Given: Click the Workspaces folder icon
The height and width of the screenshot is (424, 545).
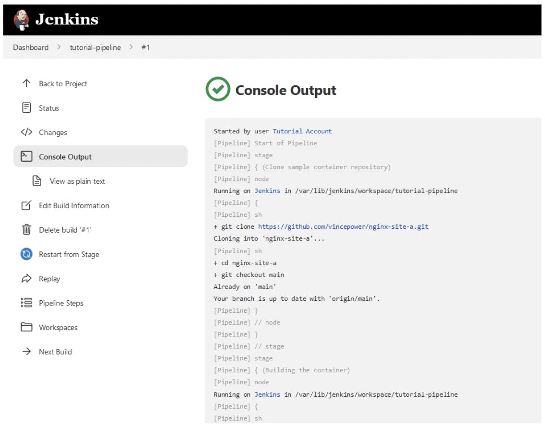Looking at the screenshot, I should point(26,327).
